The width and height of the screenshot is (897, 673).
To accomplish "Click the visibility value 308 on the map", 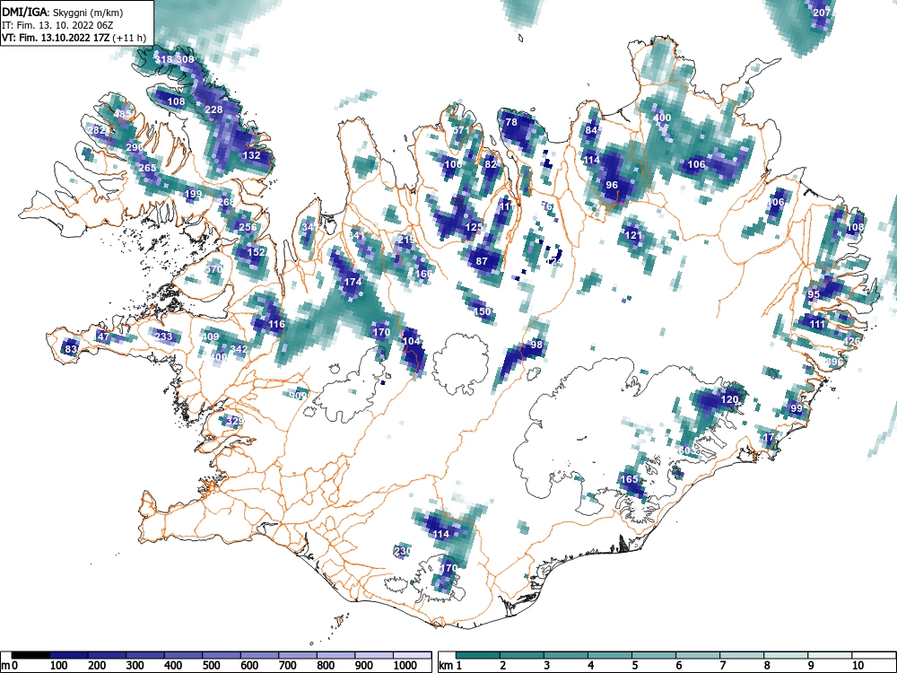I will tap(185, 59).
